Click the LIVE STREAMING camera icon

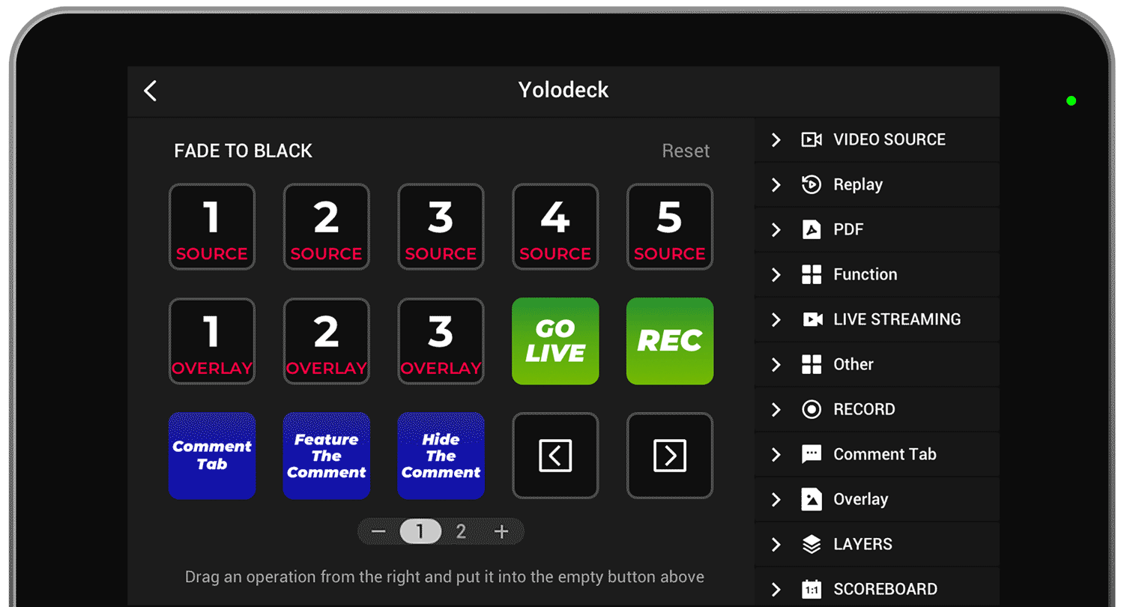(x=812, y=319)
